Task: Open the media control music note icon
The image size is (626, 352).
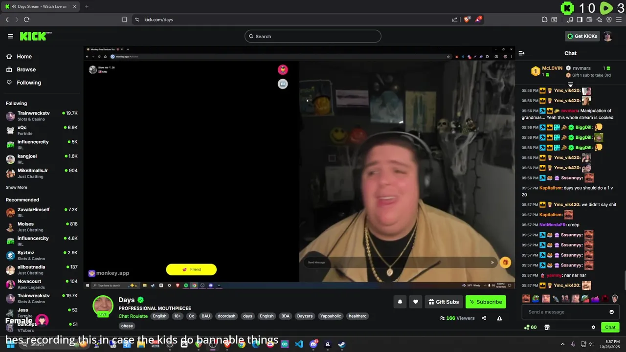Action: (x=570, y=20)
